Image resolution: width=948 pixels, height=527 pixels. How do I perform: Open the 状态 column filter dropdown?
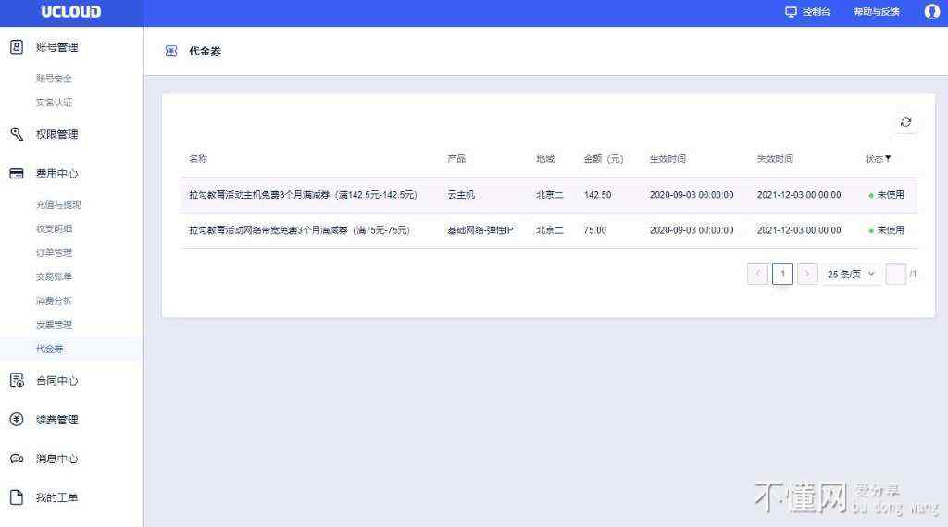coord(888,159)
